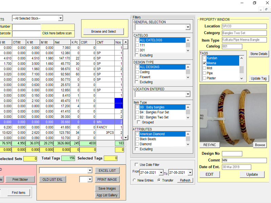Click the PRINT IMAGE button
Image resolution: width=271 pixels, height=203 pixels.
107,179
